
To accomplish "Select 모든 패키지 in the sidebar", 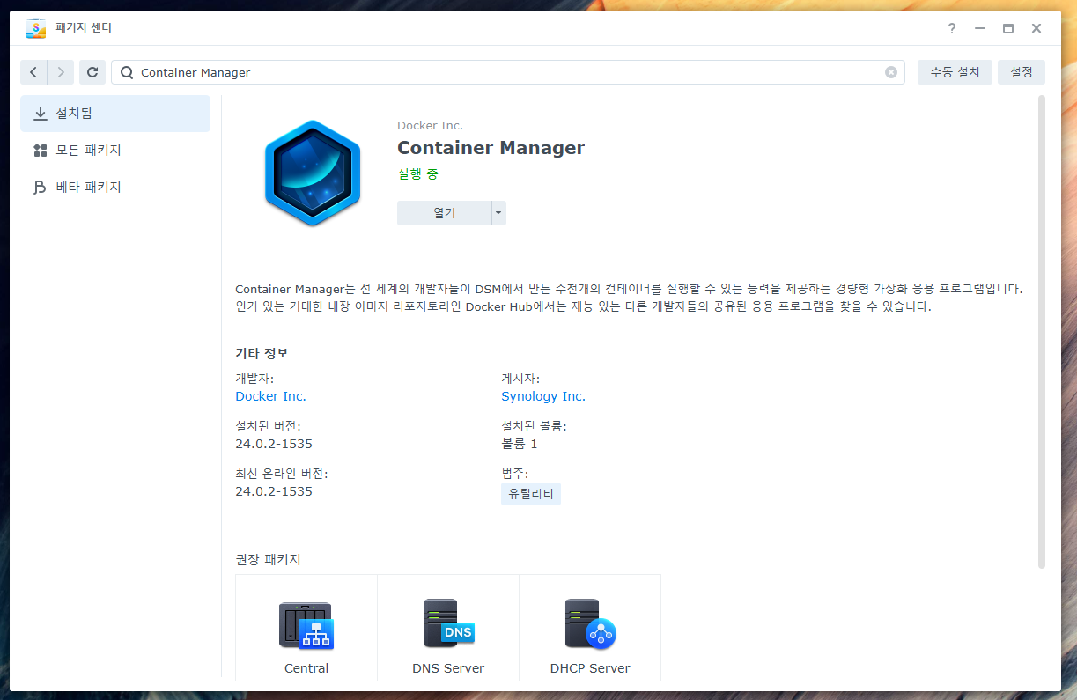I will point(115,151).
